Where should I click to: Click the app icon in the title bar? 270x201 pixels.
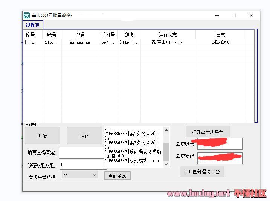pyautogui.click(x=27, y=15)
